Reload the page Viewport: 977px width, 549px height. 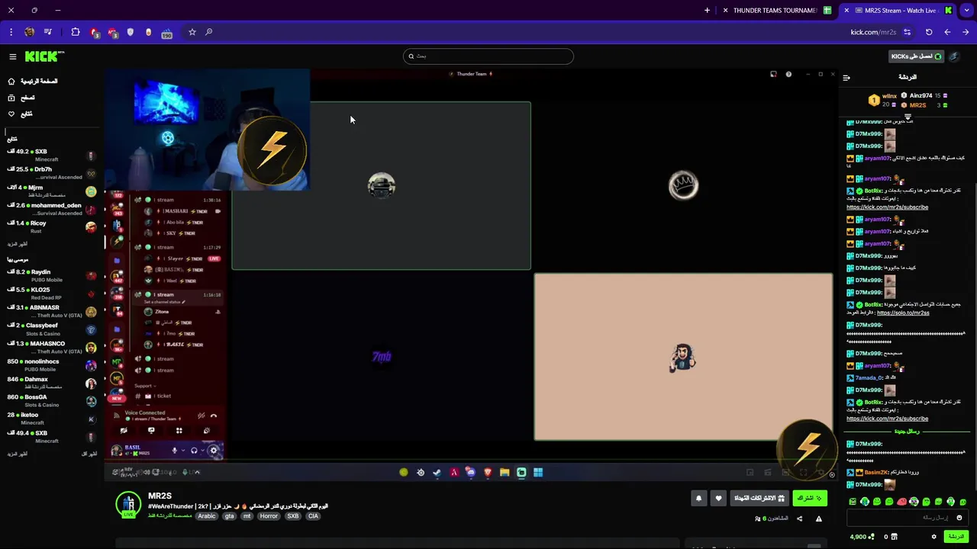(x=929, y=32)
